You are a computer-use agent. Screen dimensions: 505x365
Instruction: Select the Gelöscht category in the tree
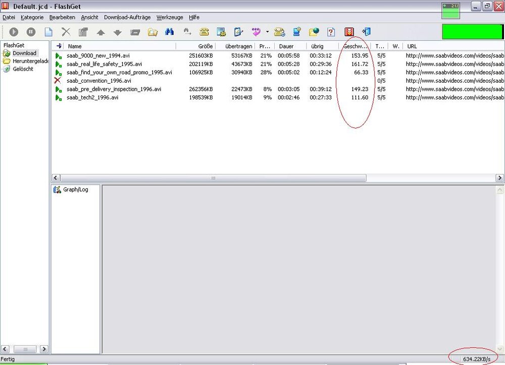(23, 69)
